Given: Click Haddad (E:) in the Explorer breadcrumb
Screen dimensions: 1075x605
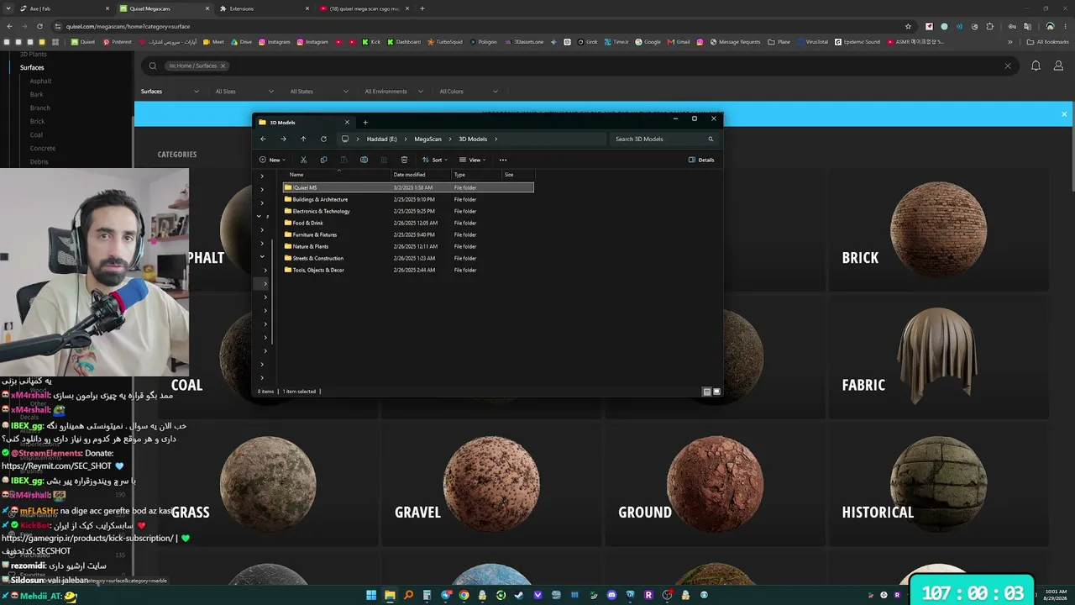Looking at the screenshot, I should (381, 139).
